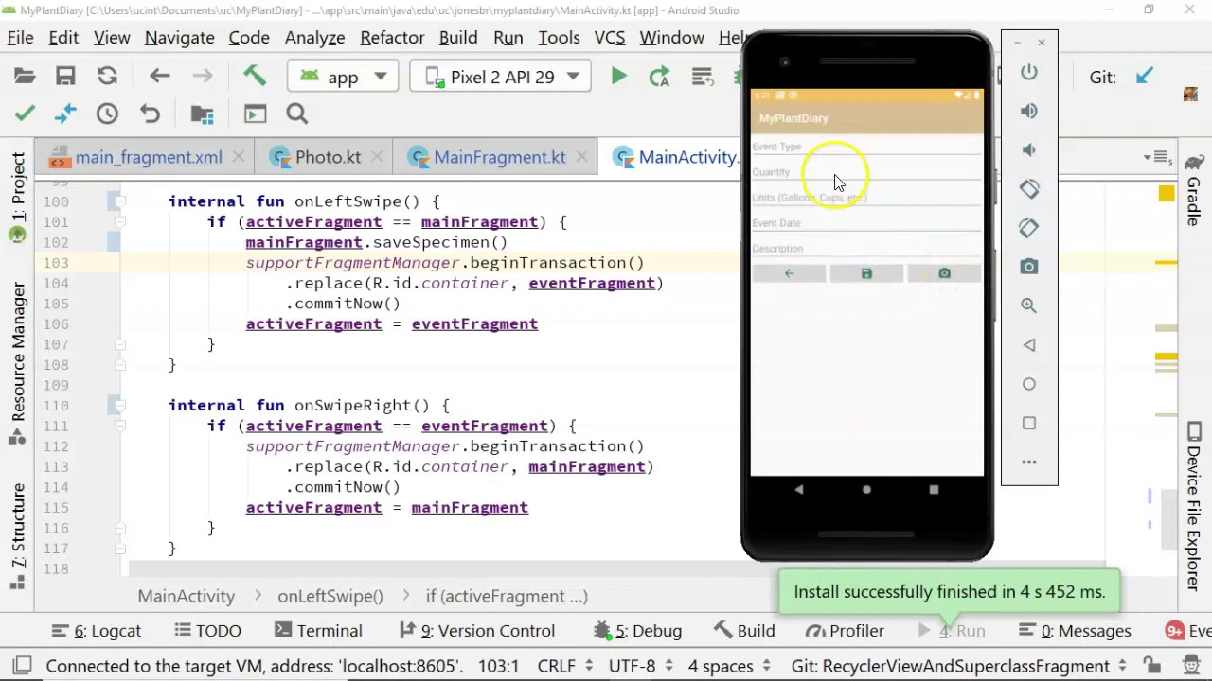Toggle the Gradle side panel

(x=1194, y=189)
